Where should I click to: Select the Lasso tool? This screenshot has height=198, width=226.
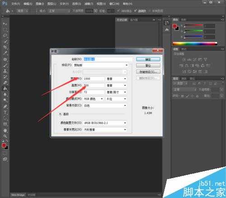(5, 36)
